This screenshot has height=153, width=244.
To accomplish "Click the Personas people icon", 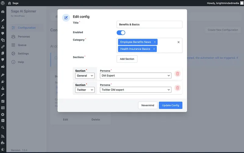I will click(13, 37).
